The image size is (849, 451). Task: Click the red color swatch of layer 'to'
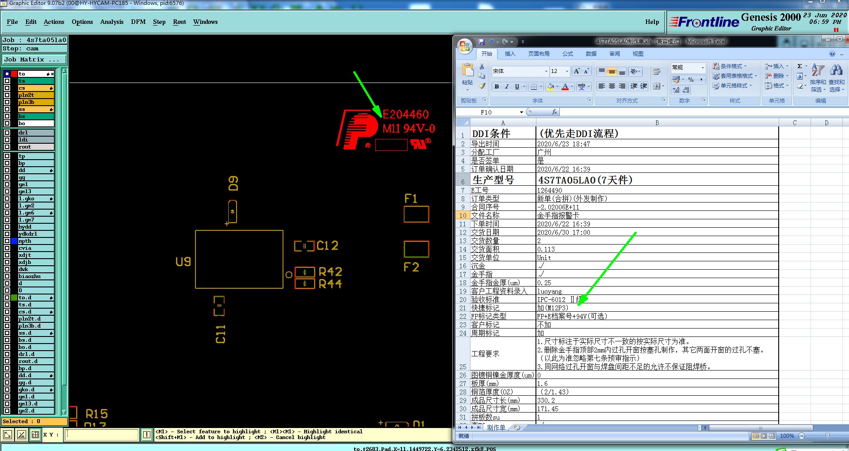pyautogui.click(x=14, y=74)
